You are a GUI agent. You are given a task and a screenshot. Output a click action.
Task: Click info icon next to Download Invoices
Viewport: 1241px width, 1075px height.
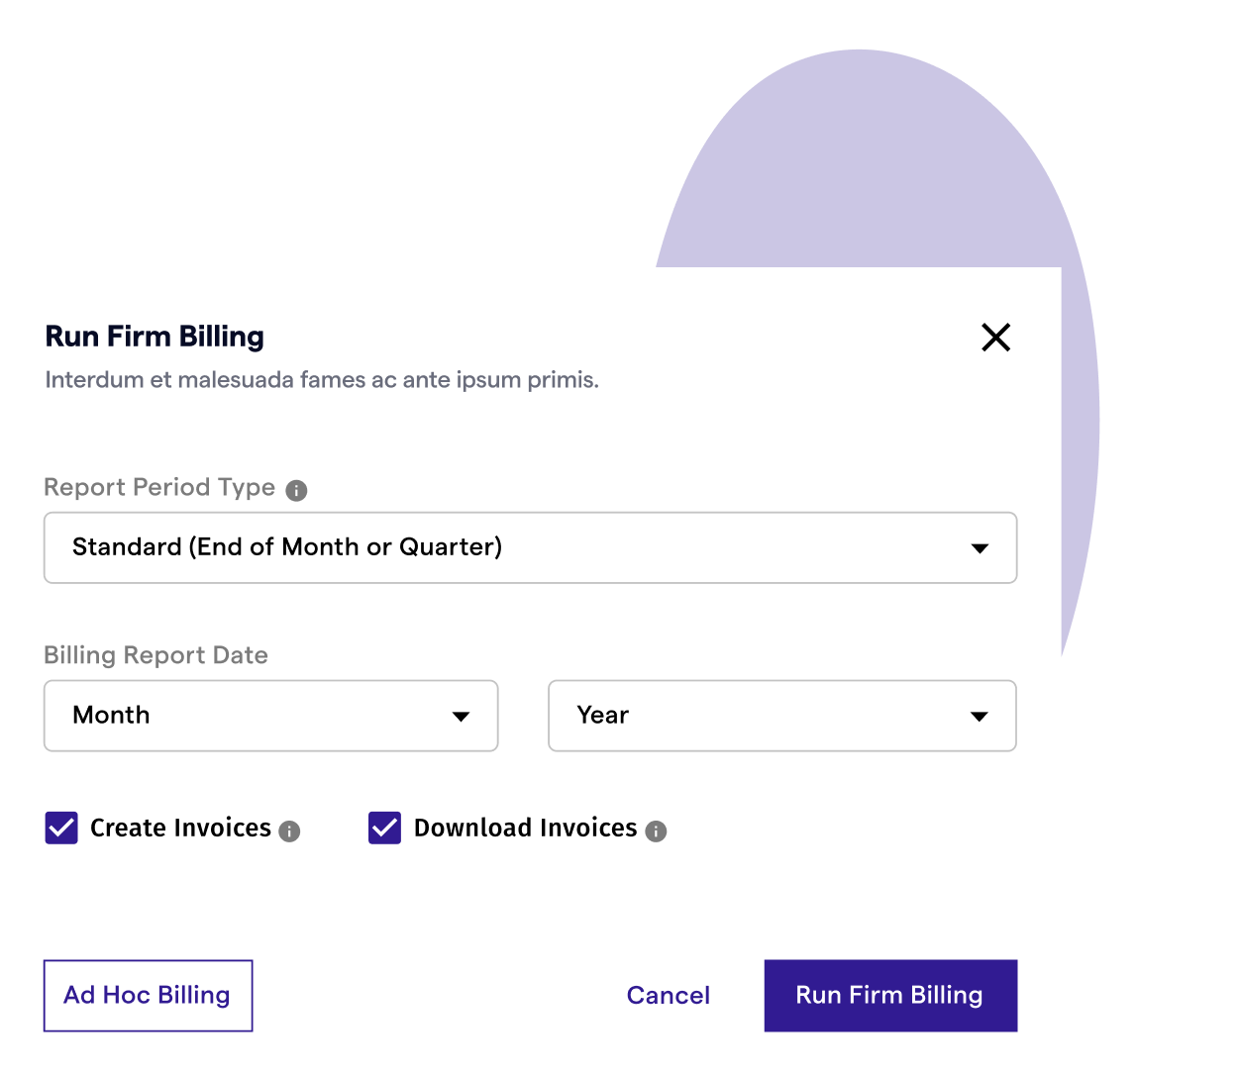click(656, 831)
